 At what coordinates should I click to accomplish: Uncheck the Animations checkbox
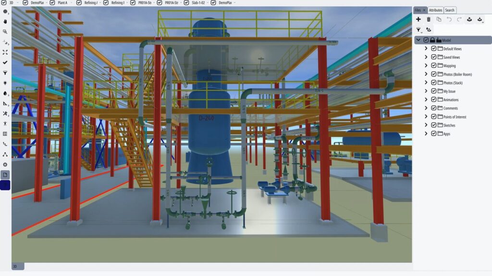pyautogui.click(x=434, y=100)
